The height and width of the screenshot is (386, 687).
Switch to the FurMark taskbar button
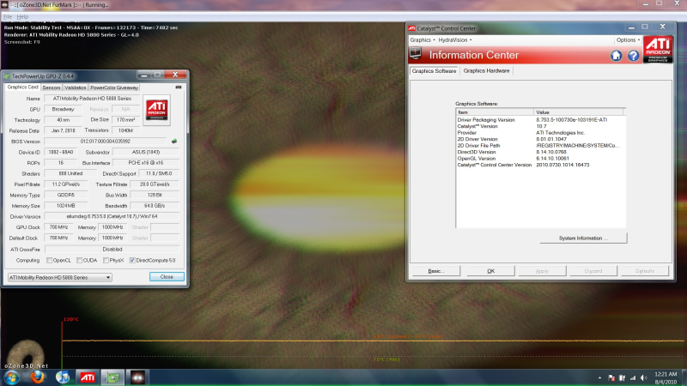click(137, 377)
